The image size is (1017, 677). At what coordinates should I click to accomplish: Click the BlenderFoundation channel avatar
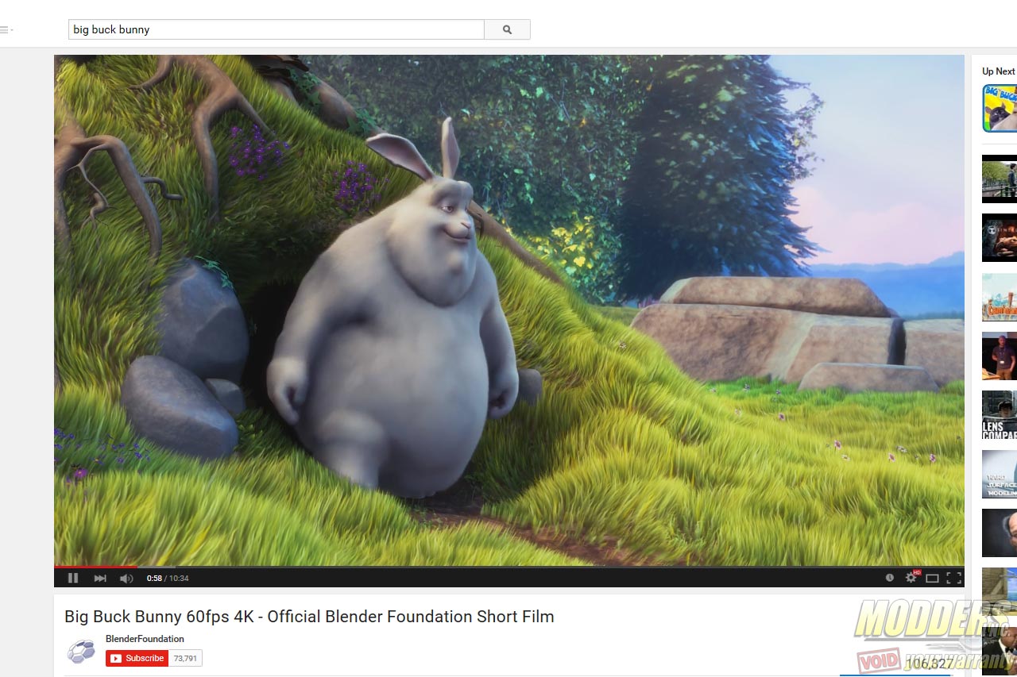click(81, 651)
